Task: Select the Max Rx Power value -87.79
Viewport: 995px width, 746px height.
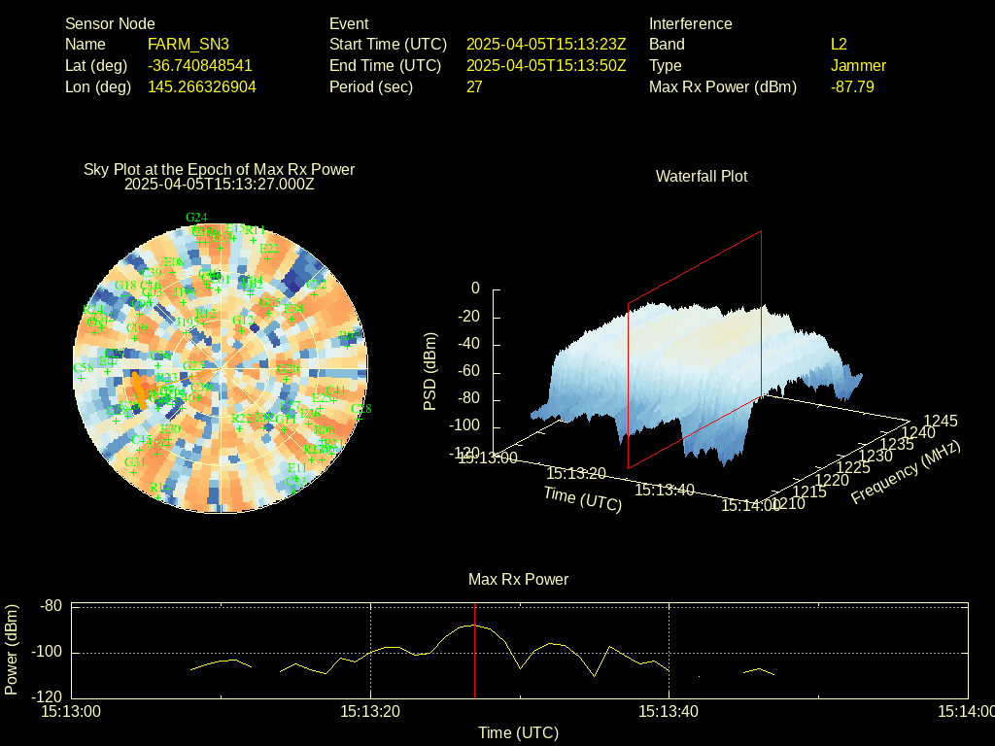Action: tap(852, 87)
